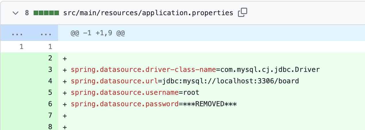Click the changed lines count 8

(27, 13)
